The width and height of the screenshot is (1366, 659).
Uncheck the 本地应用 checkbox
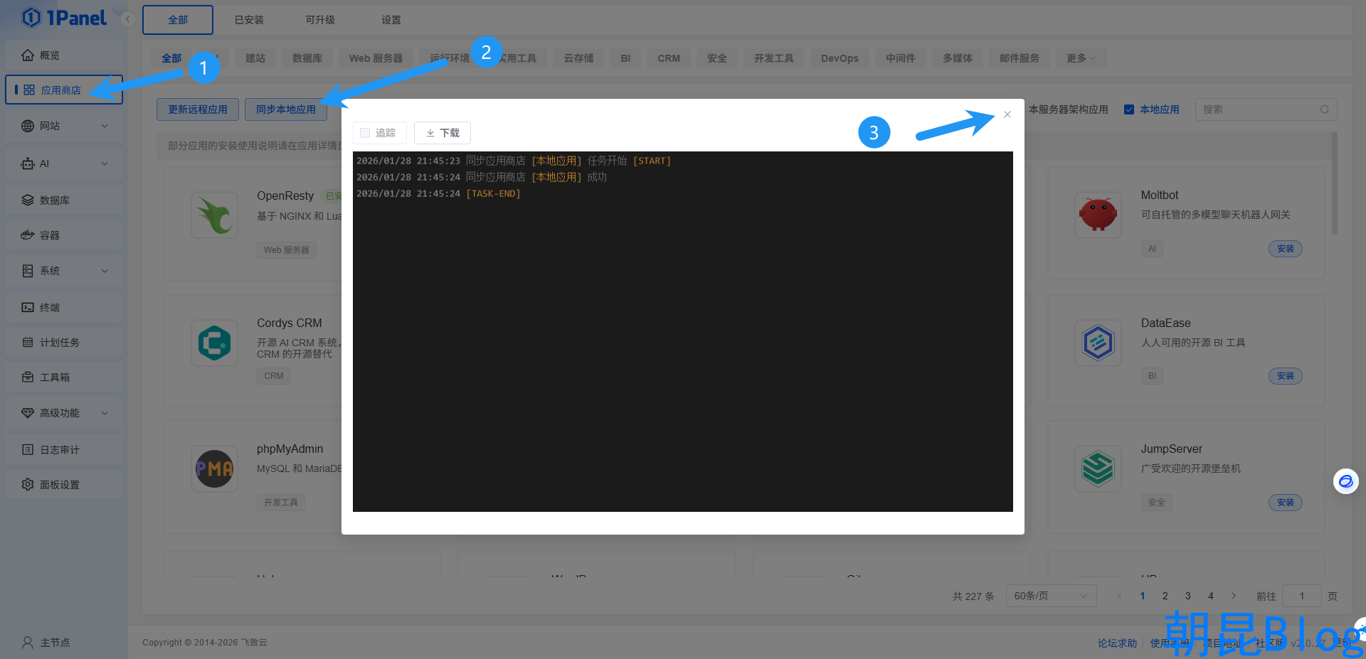1129,109
